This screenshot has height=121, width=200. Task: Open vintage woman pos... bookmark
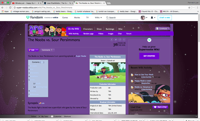[x=20, y=11]
